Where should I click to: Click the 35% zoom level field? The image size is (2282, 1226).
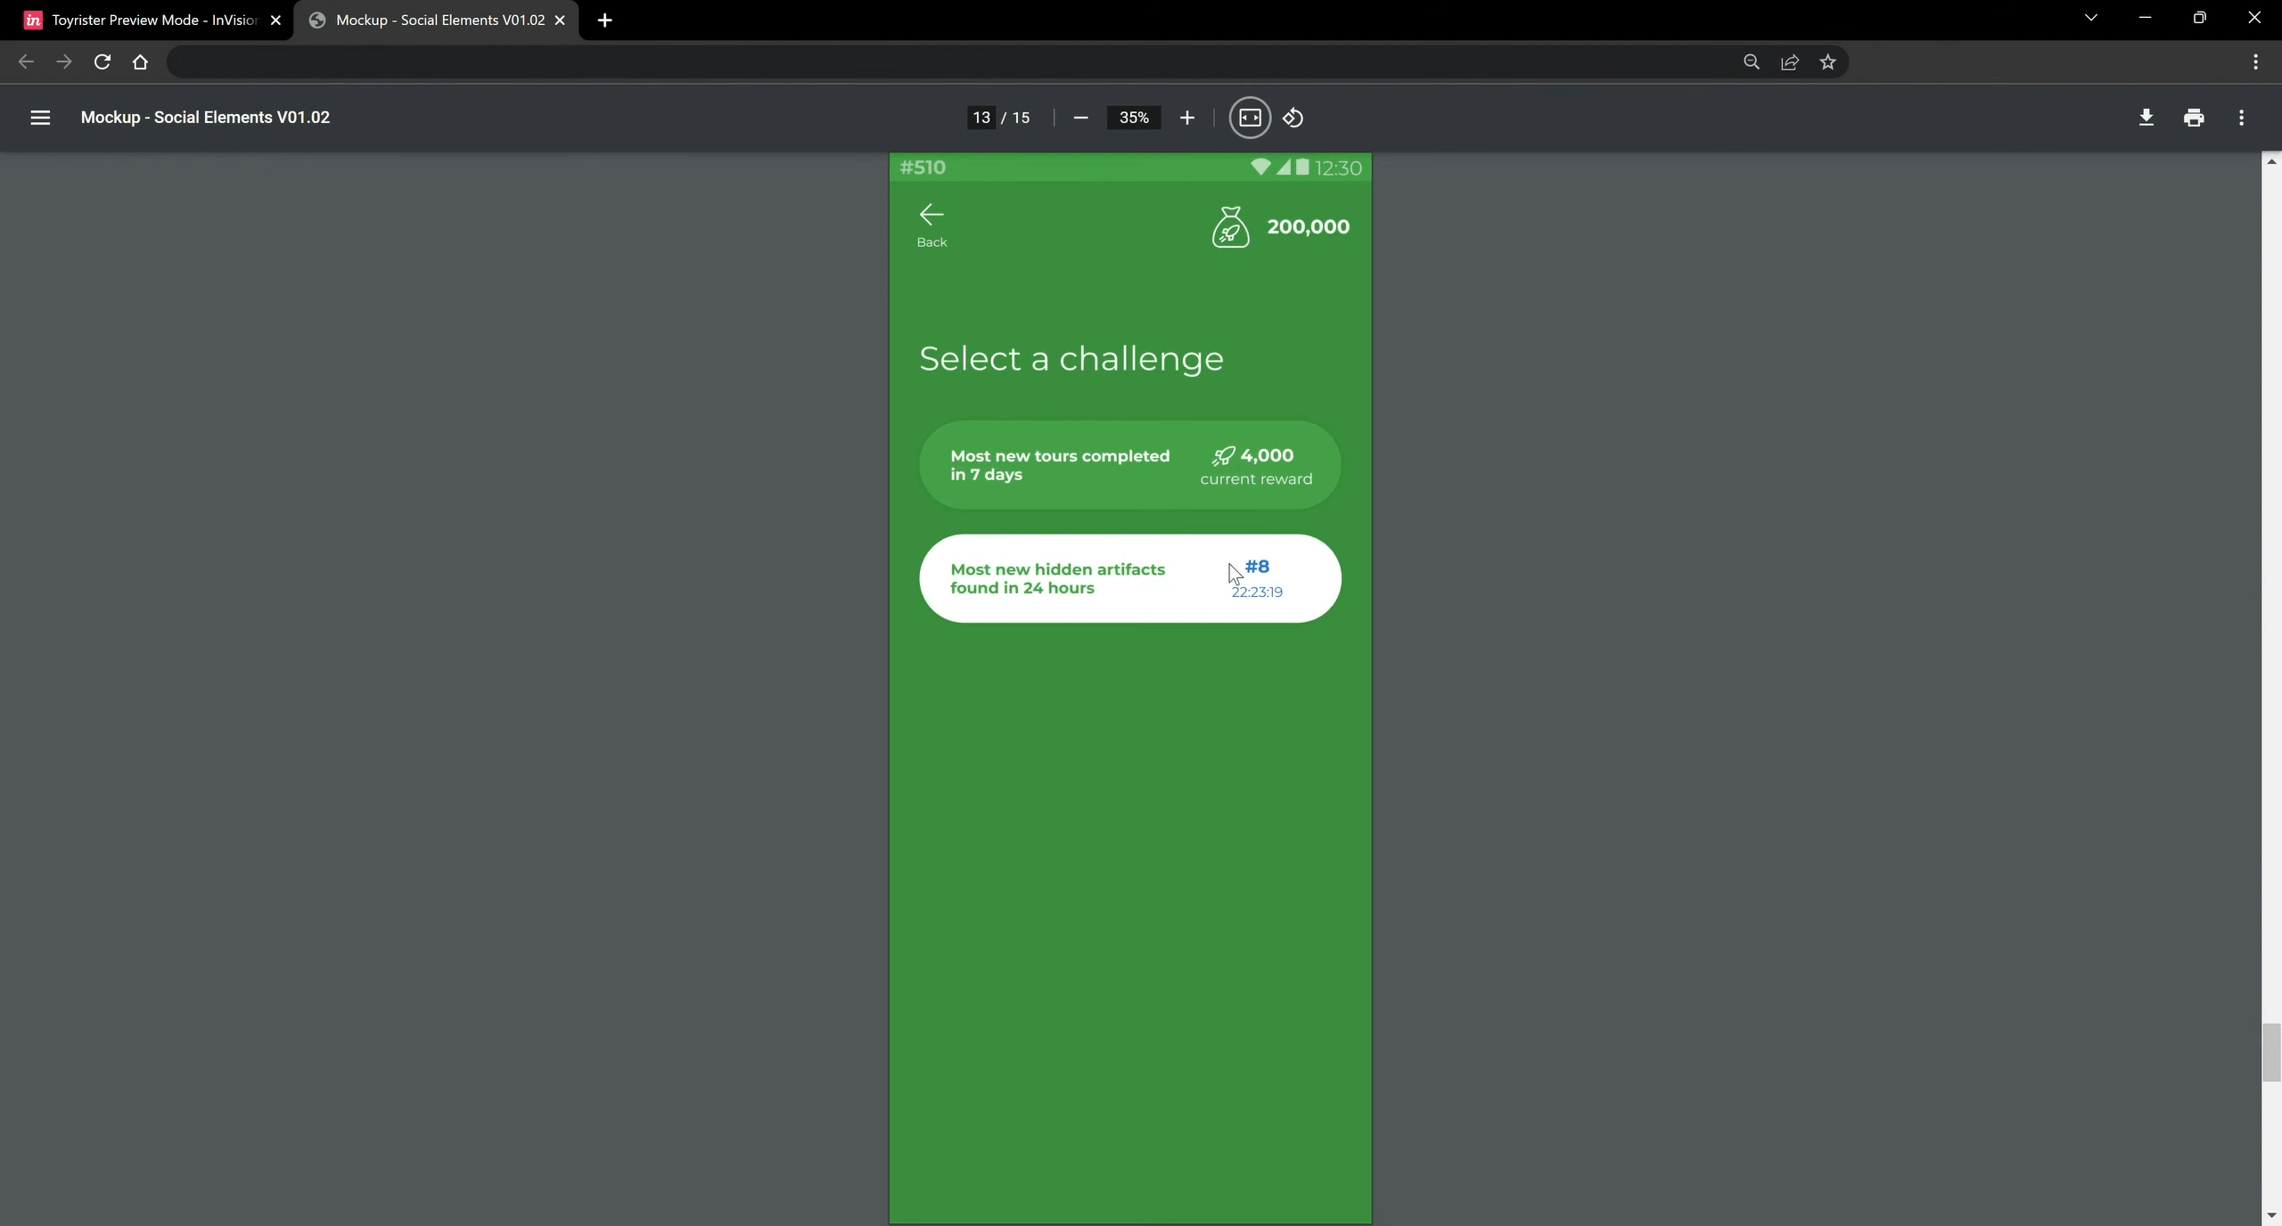point(1134,118)
